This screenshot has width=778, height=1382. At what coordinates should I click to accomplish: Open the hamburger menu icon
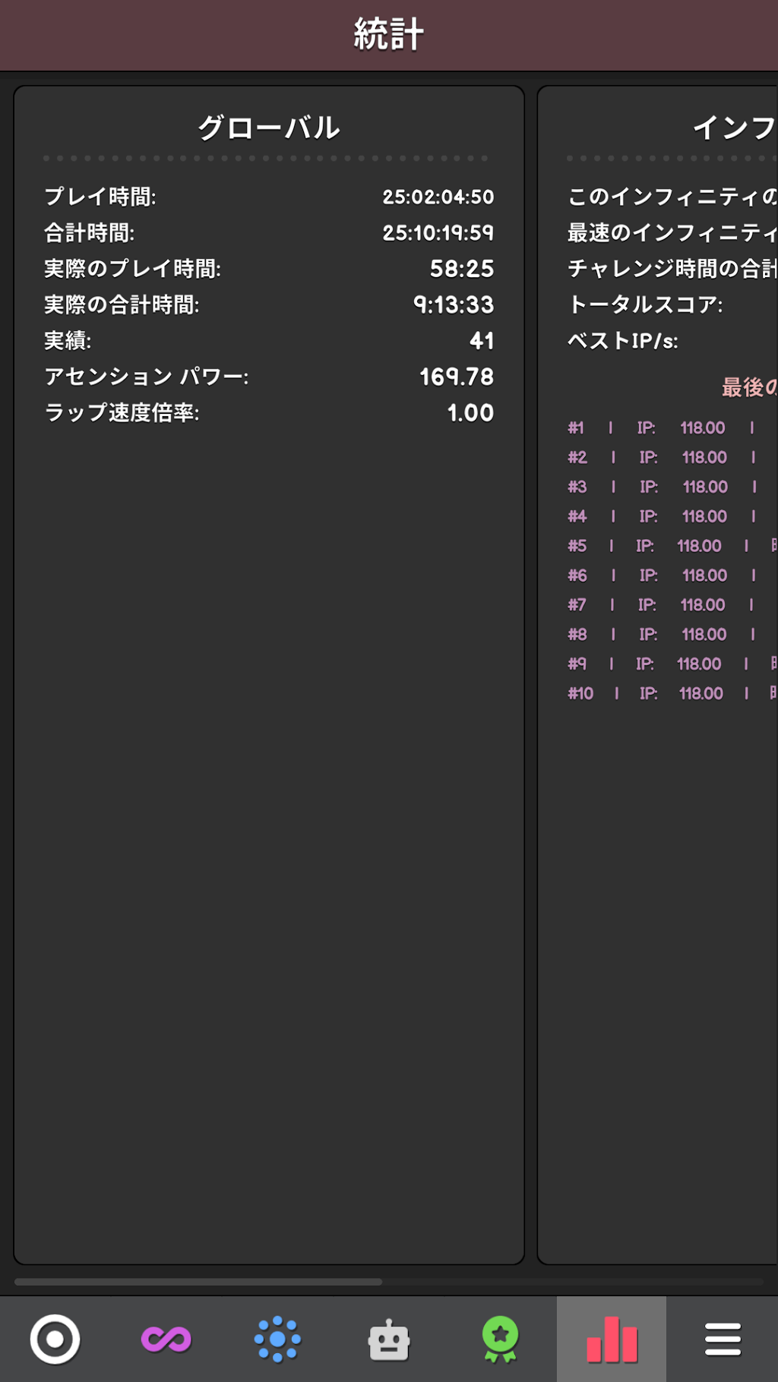(x=723, y=1339)
